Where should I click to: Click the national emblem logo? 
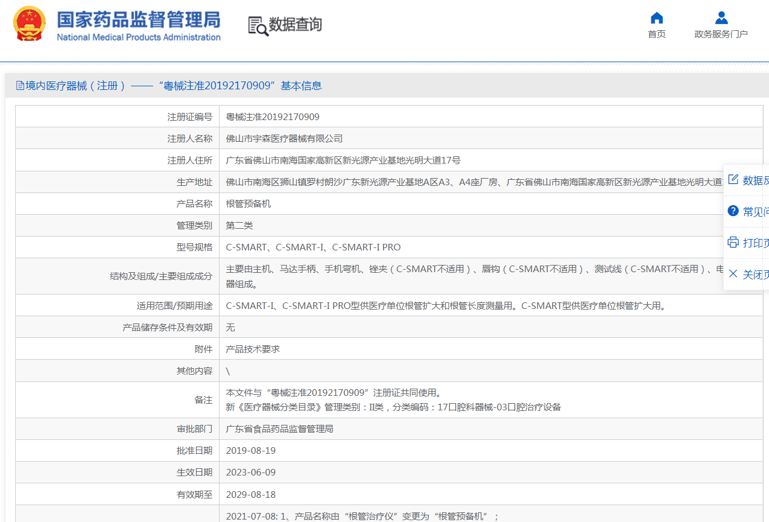pyautogui.click(x=30, y=24)
